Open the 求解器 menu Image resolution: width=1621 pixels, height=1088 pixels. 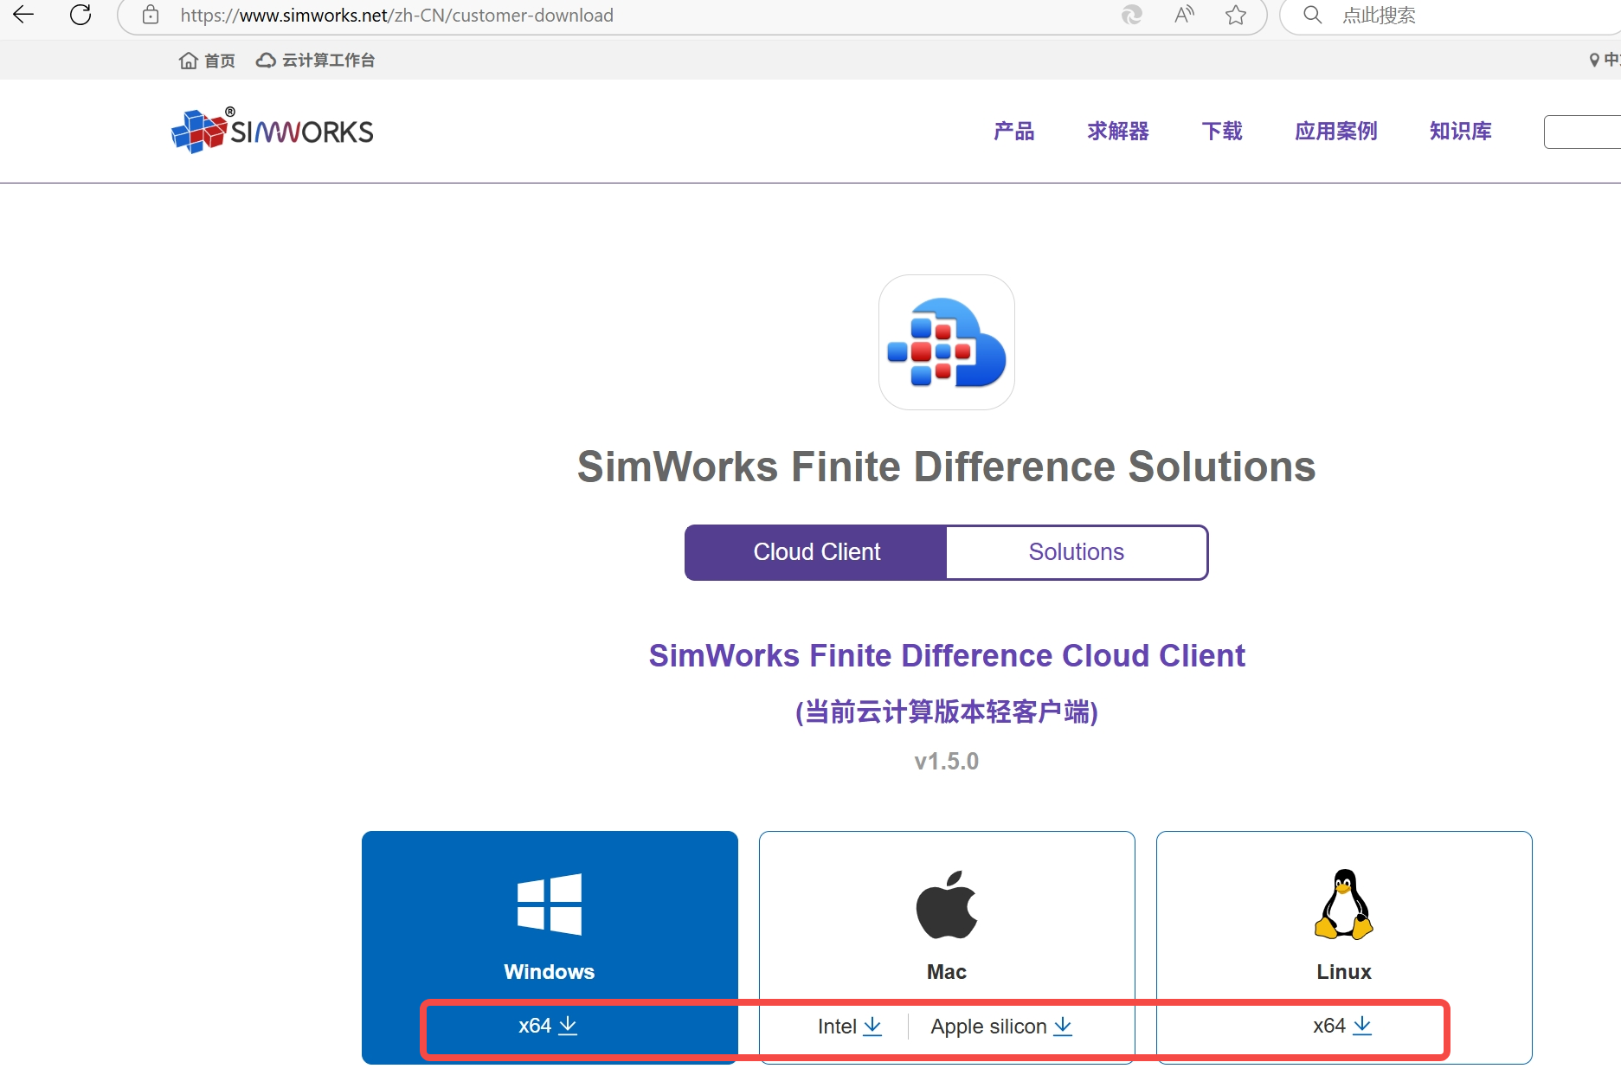(1118, 131)
